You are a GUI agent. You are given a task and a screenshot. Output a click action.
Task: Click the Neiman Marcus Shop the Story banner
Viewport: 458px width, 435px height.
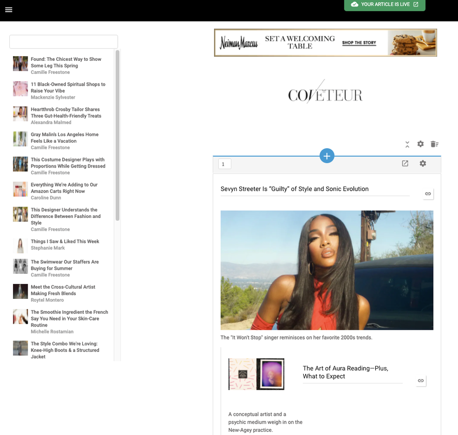point(325,43)
